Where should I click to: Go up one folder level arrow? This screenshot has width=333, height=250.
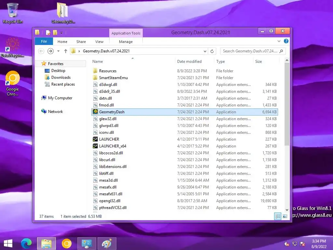pyautogui.click(x=66, y=51)
